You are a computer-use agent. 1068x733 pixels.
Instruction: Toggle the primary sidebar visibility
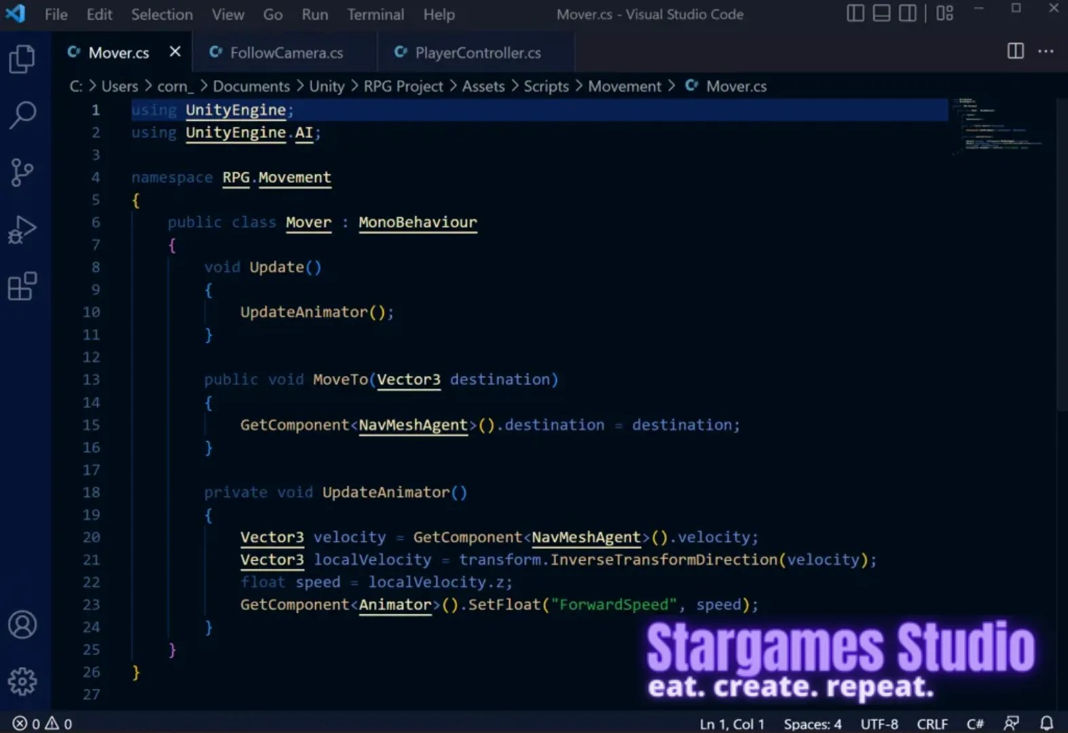[x=855, y=14]
